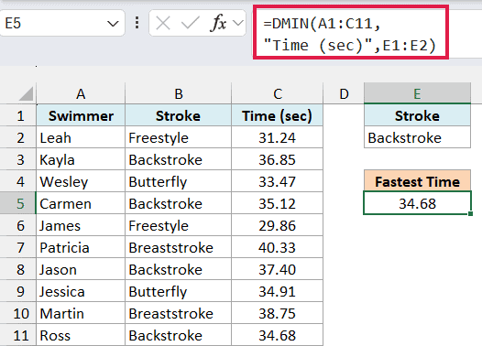482x346 pixels.
Task: Select the Fastest Time label cell
Action: [x=417, y=181]
